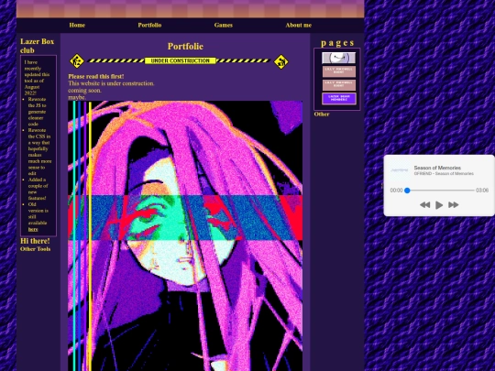Click the 00:00 elapsed time label
The width and height of the screenshot is (495, 371).
(396, 191)
